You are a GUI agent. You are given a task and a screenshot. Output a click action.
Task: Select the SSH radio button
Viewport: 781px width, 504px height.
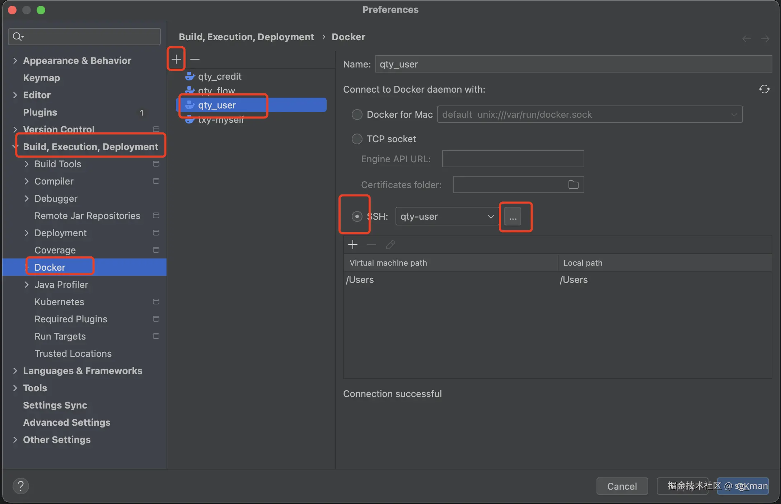tap(357, 216)
